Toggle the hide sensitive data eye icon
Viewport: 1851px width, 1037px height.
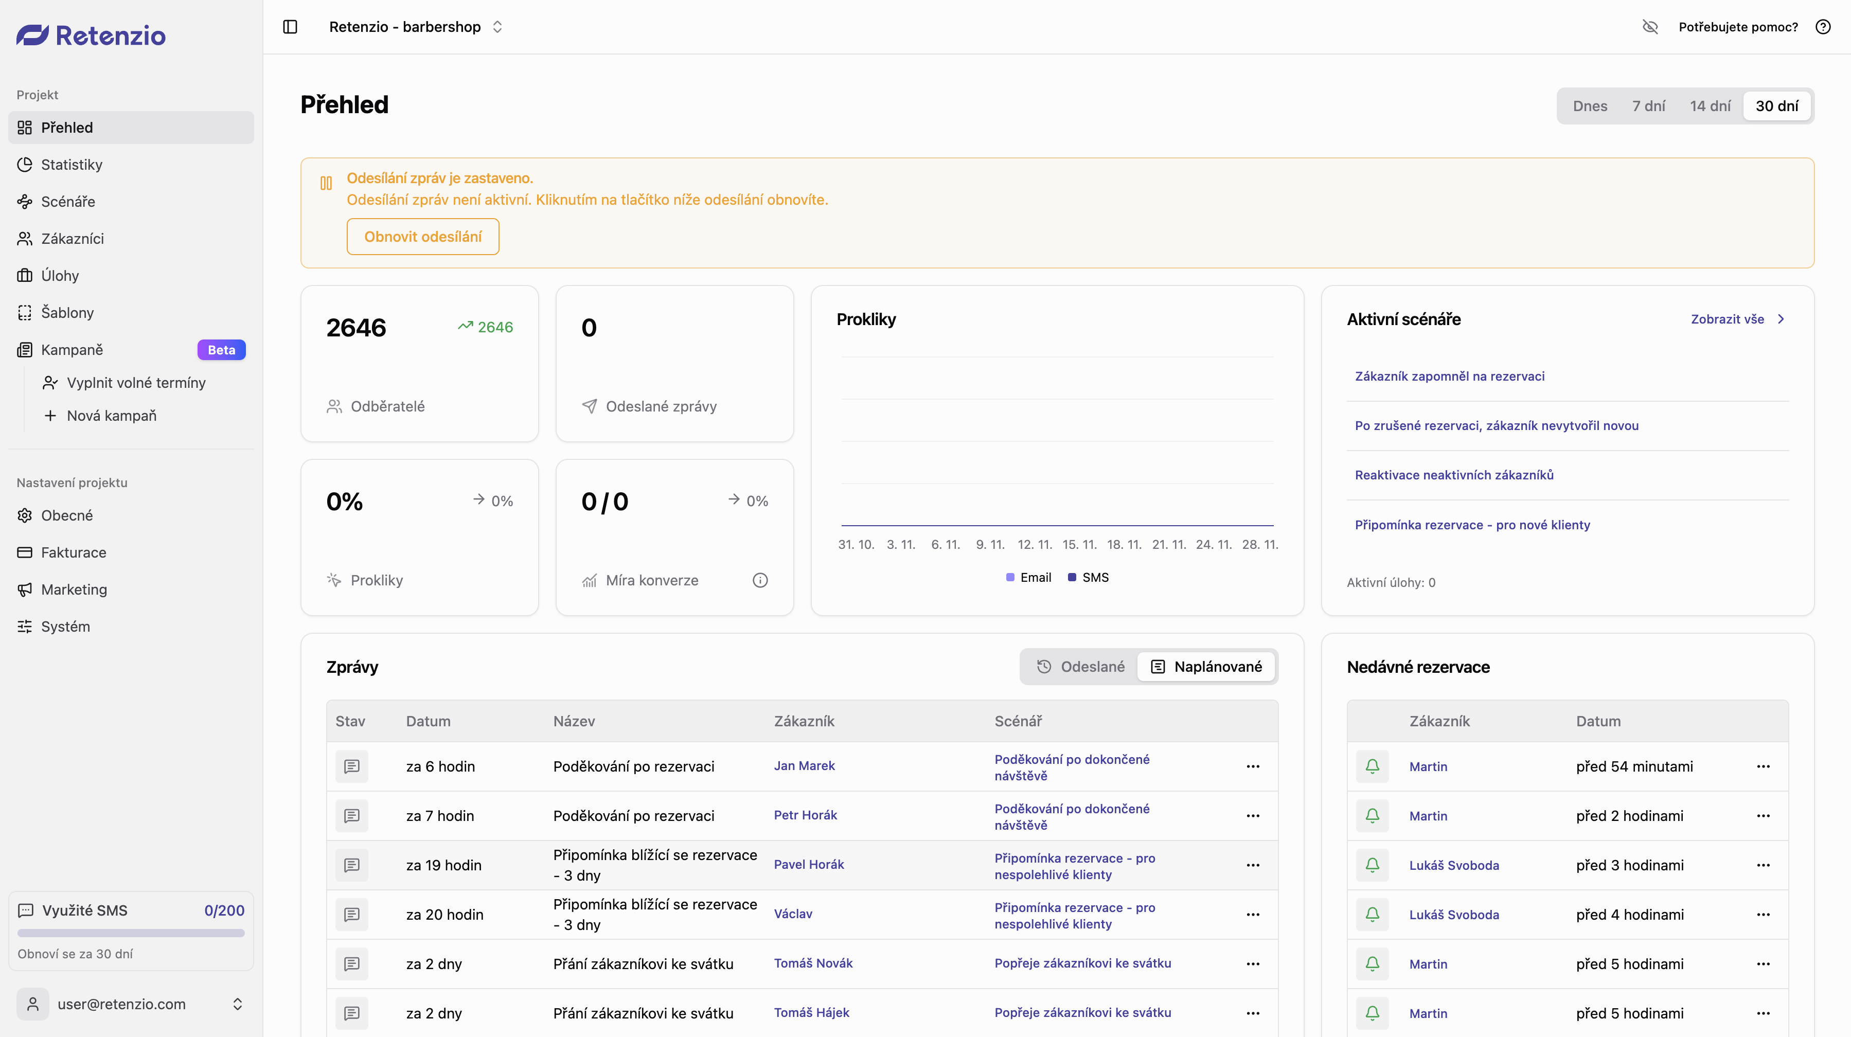1650,27
